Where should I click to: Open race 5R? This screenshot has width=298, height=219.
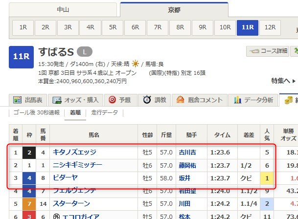coord(113,28)
